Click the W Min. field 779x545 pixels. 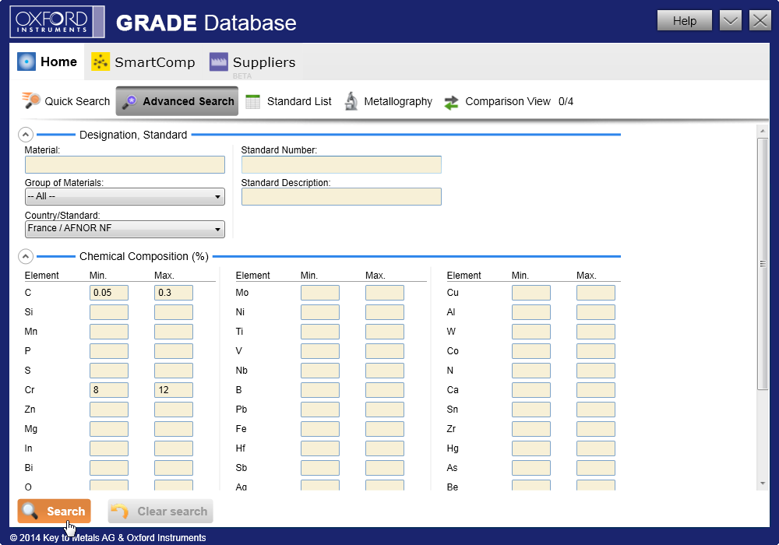531,332
